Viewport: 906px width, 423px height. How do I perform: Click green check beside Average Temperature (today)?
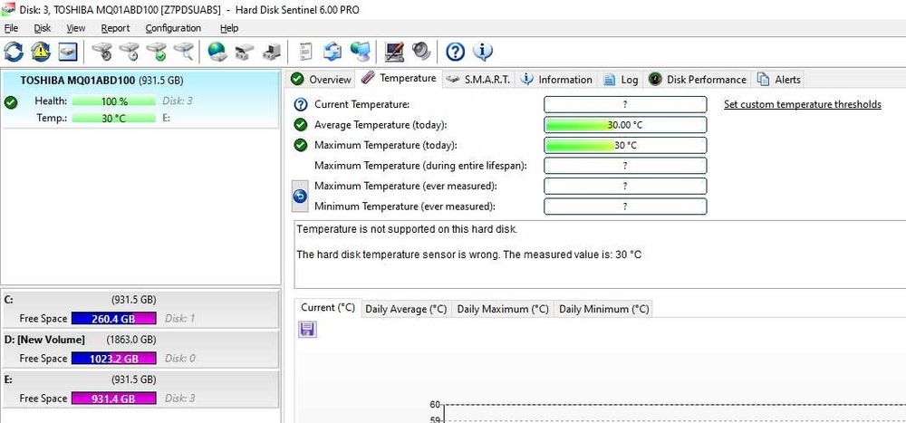pyautogui.click(x=301, y=125)
